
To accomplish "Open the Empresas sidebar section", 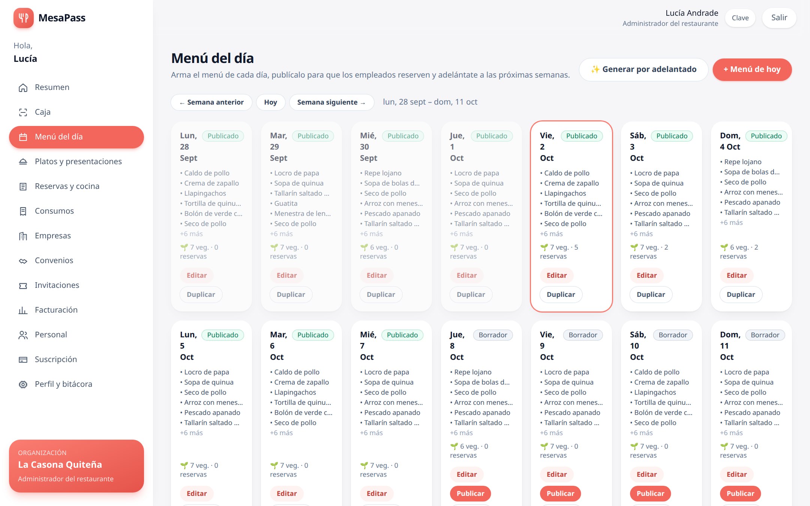I will 76,236.
